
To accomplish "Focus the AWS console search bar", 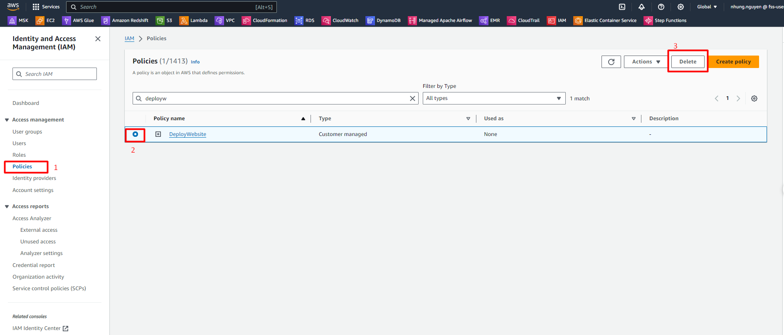I will (171, 7).
